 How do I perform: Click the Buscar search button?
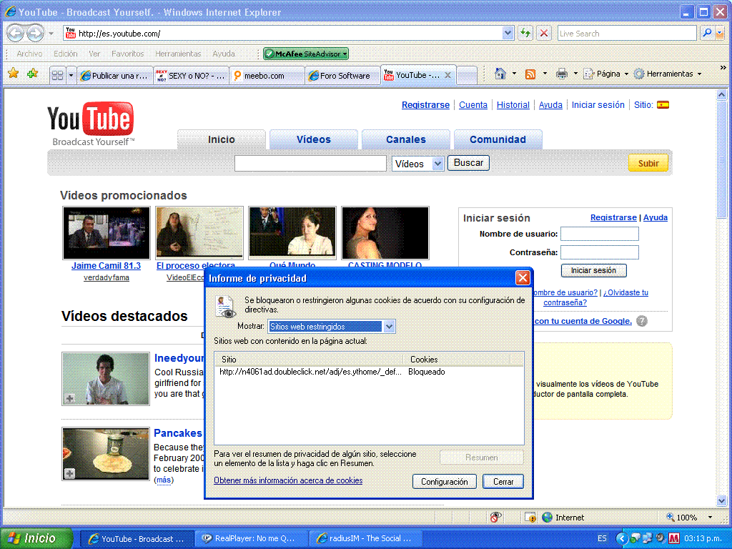click(468, 163)
